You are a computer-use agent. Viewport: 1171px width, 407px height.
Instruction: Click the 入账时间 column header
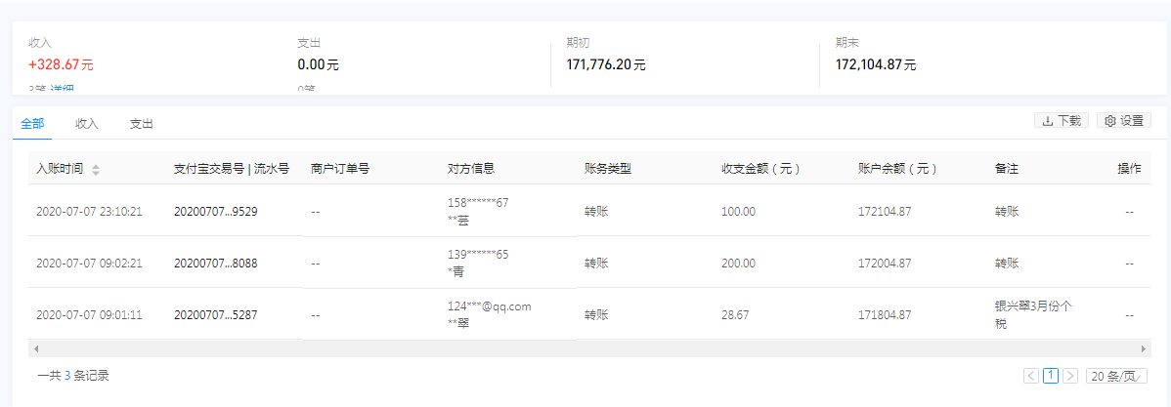(x=60, y=169)
